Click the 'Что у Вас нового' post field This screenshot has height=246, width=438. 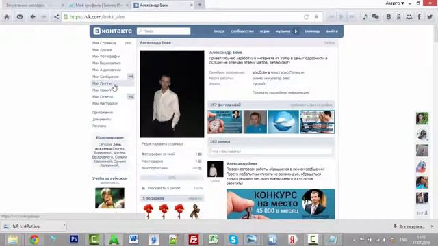point(271,152)
